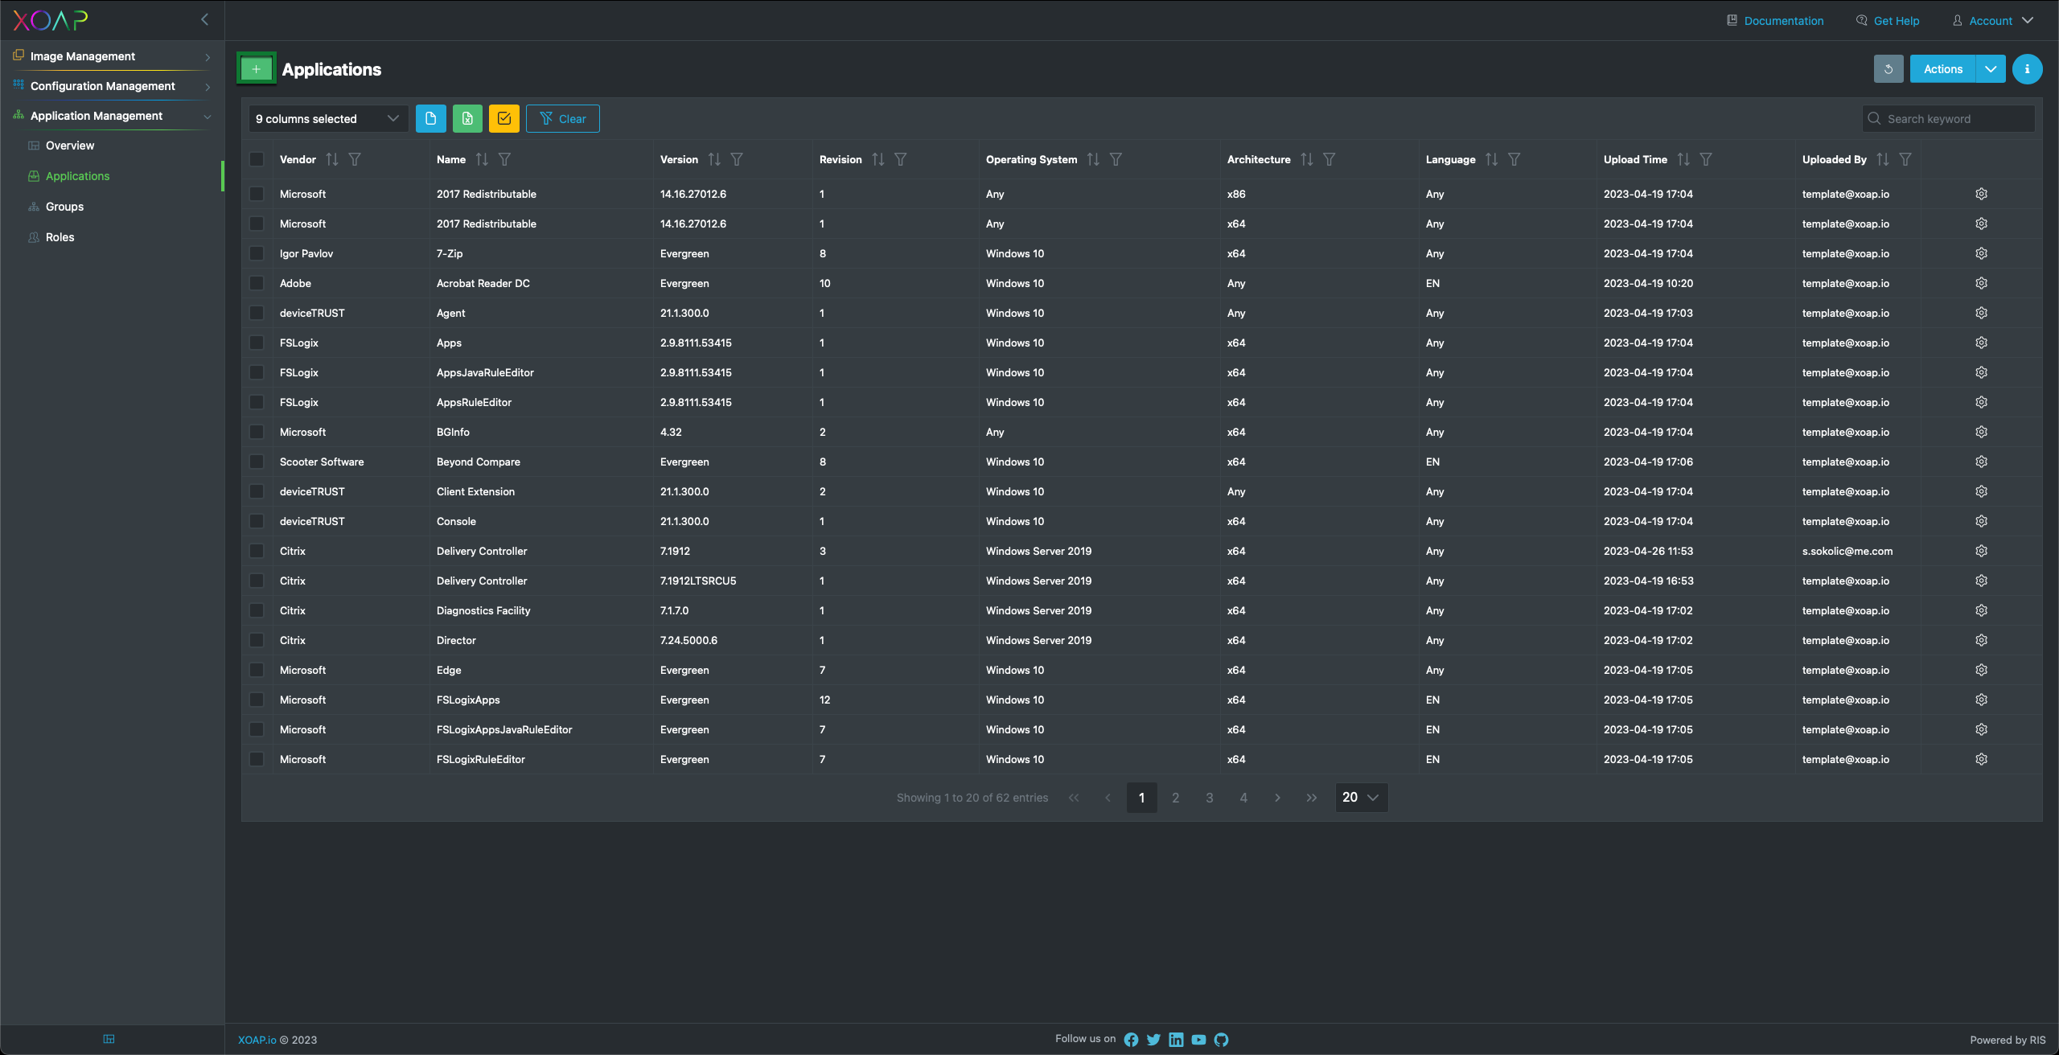The height and width of the screenshot is (1055, 2059).
Task: Check the Edge row checkbox
Action: coord(257,670)
